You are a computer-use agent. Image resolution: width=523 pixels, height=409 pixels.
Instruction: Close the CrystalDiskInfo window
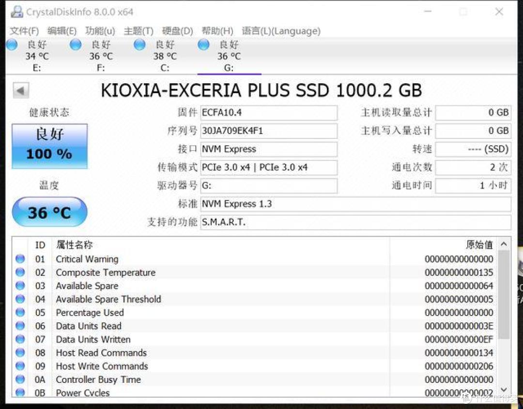(x=499, y=12)
